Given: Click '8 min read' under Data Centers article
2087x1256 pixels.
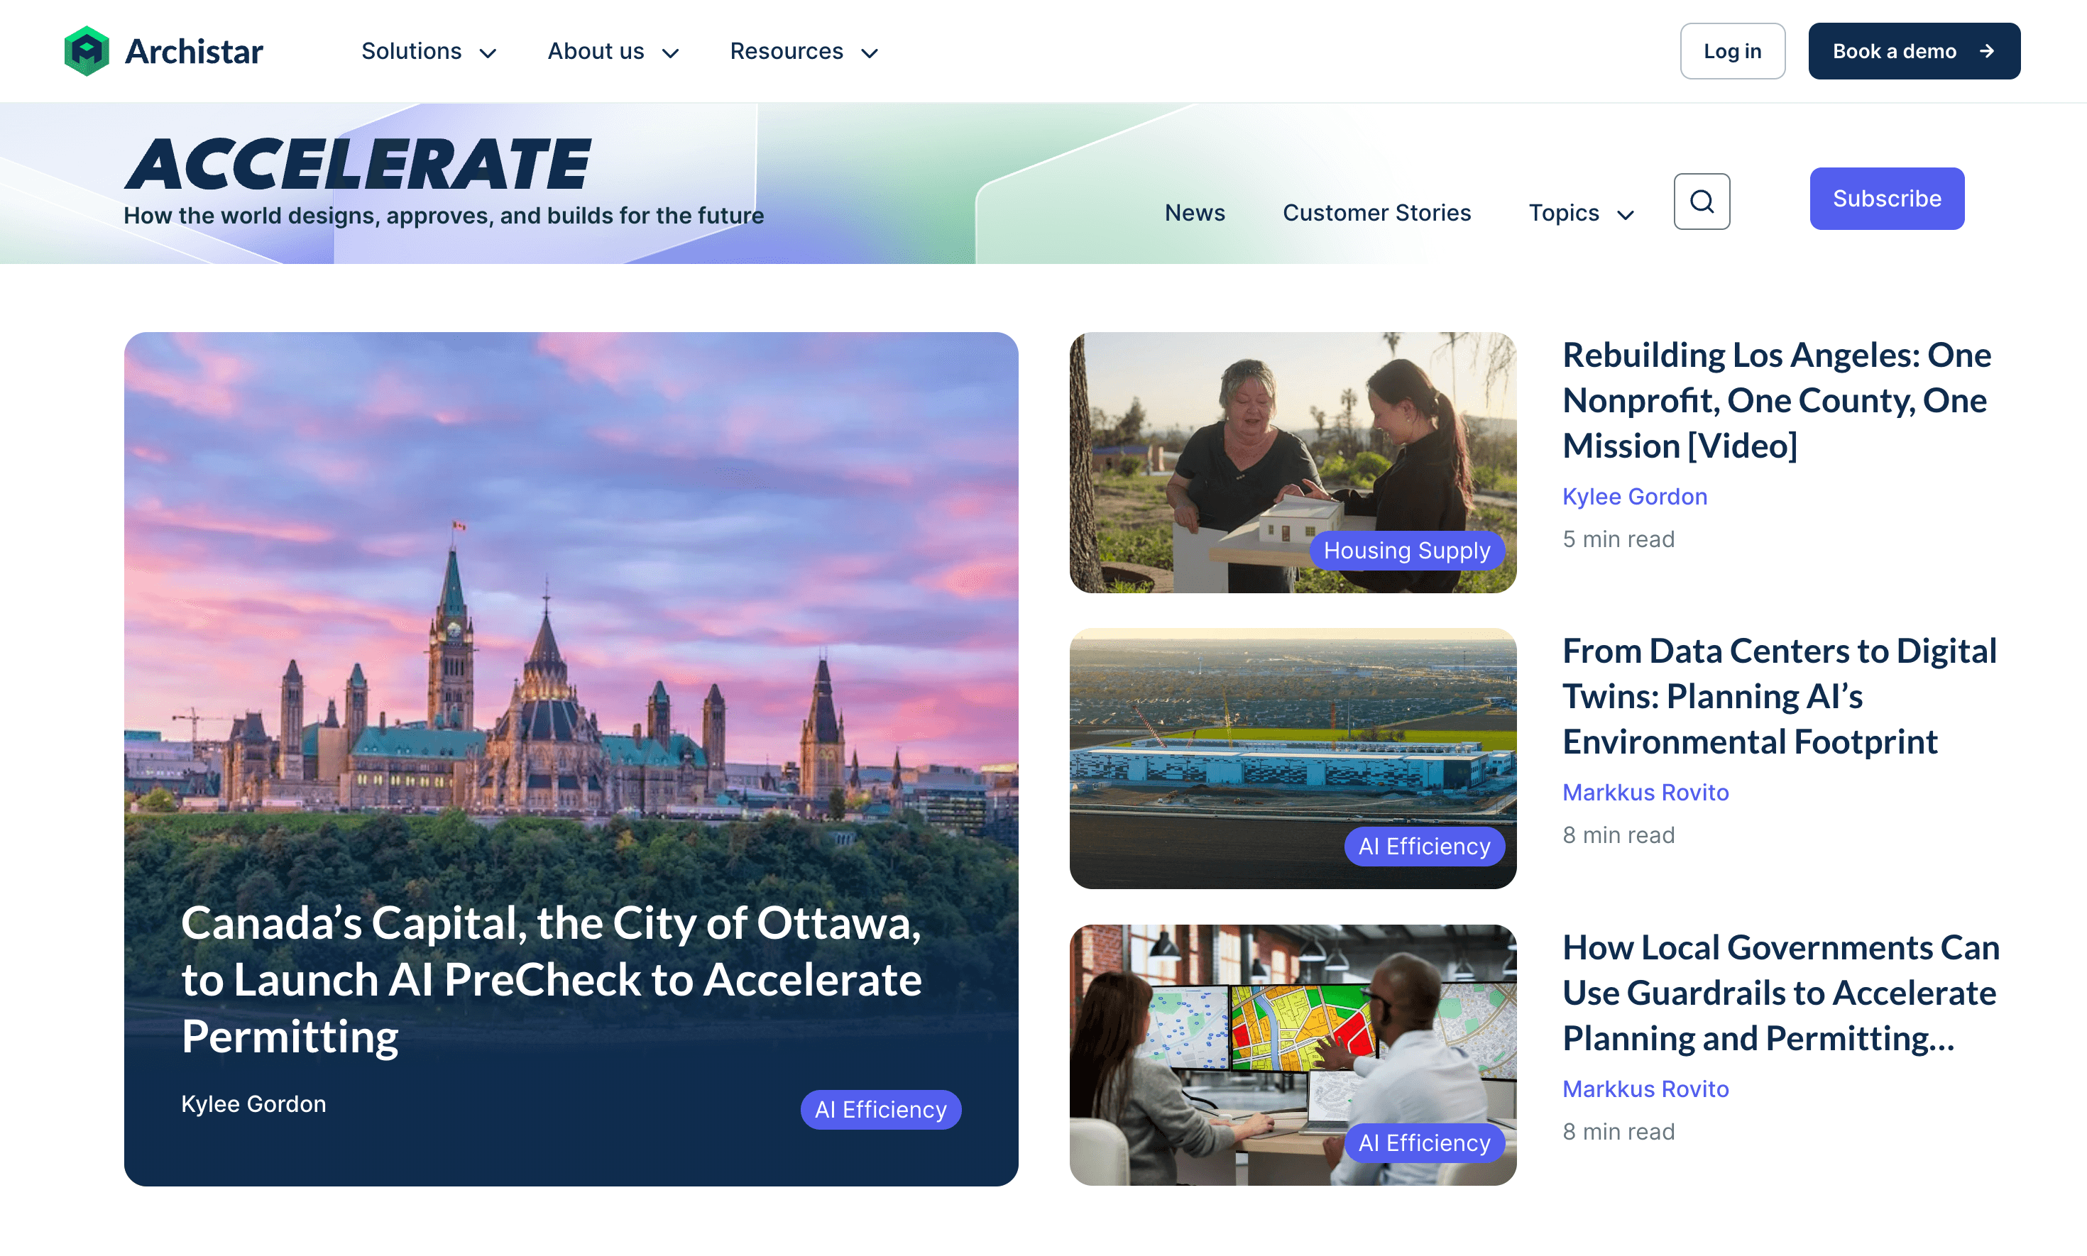Looking at the screenshot, I should [1618, 835].
